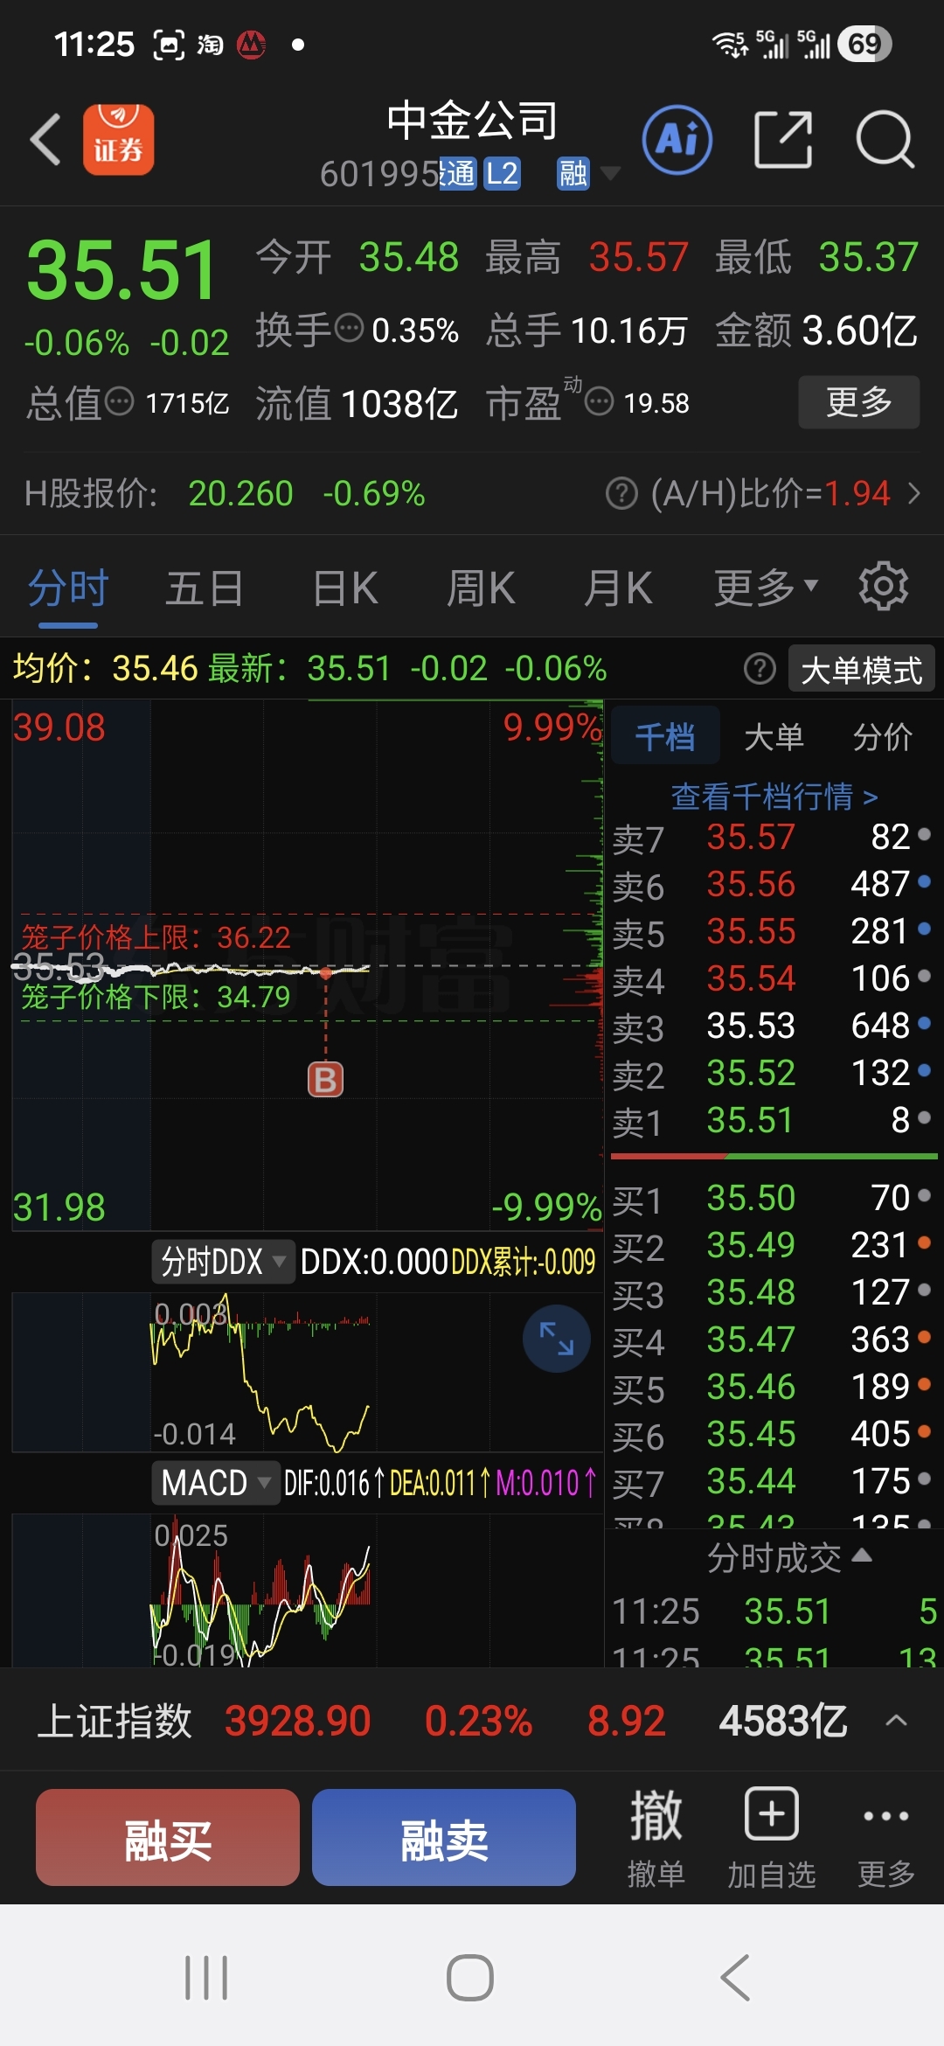944x2046 pixels.
Task: Tap 卖3 row price 35.53
Action: coord(751,1026)
